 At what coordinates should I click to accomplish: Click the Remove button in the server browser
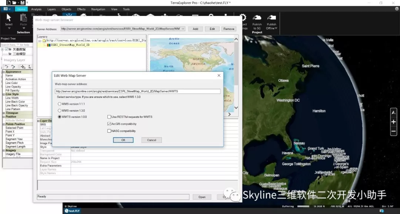(229, 28)
